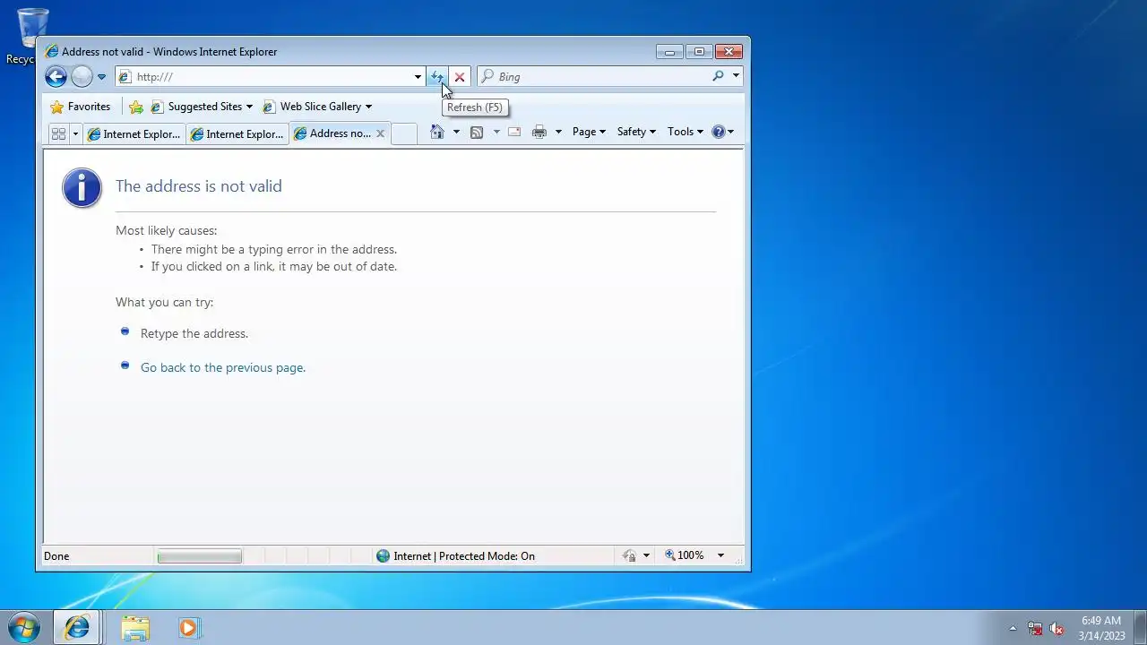Screen dimensions: 1147x645
Task: Open the zoom level dropdown arrow
Action: [x=720, y=556]
